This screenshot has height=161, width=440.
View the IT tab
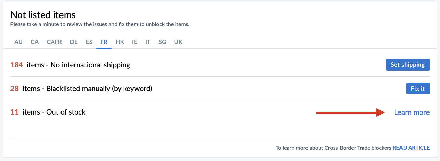point(148,42)
